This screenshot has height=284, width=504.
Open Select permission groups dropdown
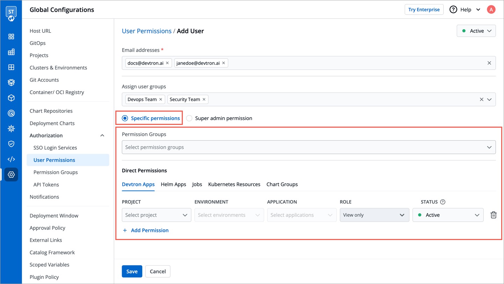[309, 147]
